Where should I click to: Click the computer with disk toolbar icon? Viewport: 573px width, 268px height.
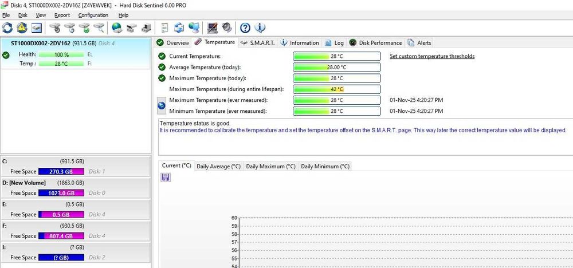click(147, 27)
